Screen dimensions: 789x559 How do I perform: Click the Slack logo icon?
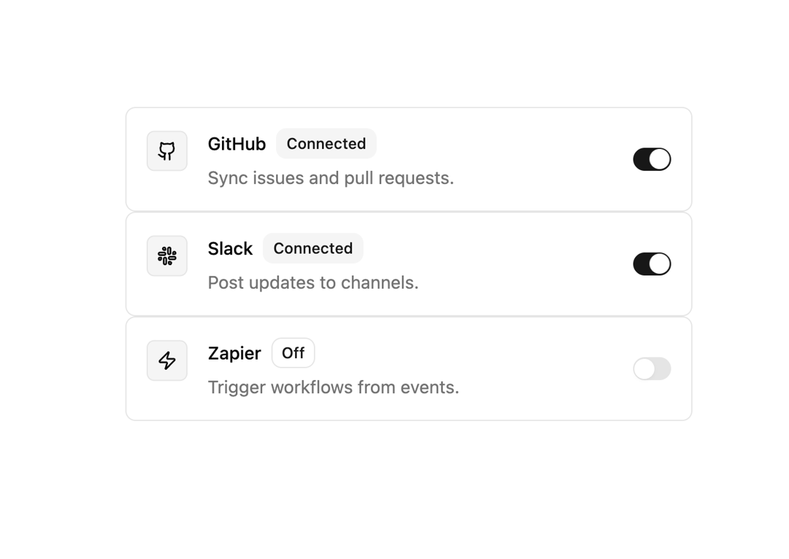pos(167,256)
